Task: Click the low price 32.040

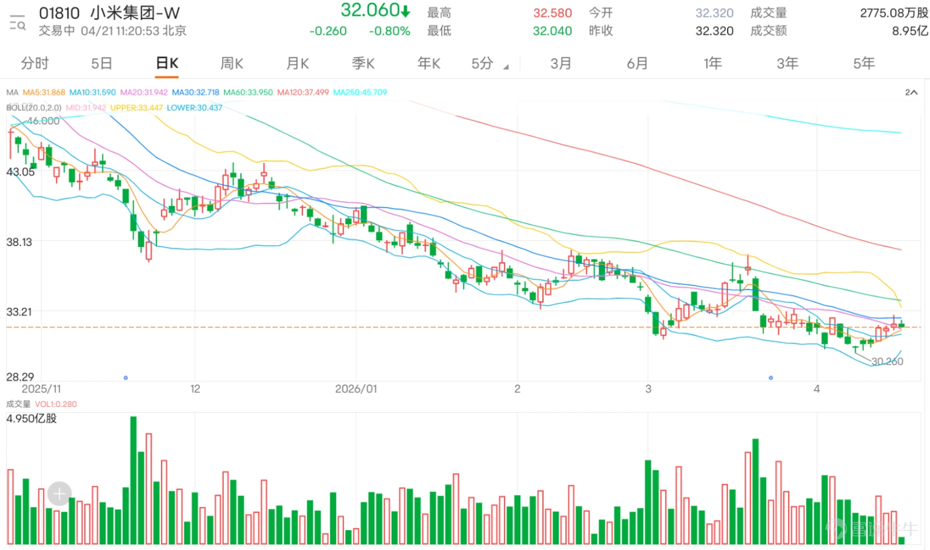Action: [552, 31]
